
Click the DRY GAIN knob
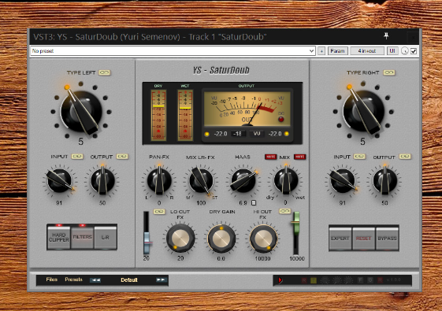221,239
